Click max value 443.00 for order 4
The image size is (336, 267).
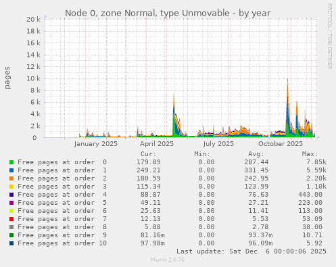click(310, 195)
